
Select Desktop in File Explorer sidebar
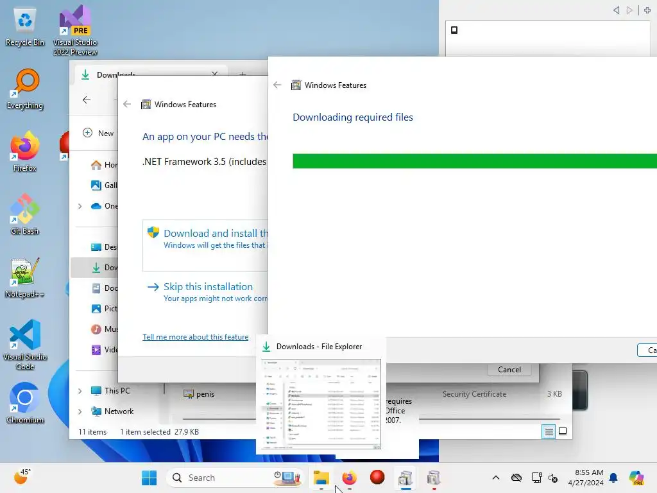[x=104, y=247]
